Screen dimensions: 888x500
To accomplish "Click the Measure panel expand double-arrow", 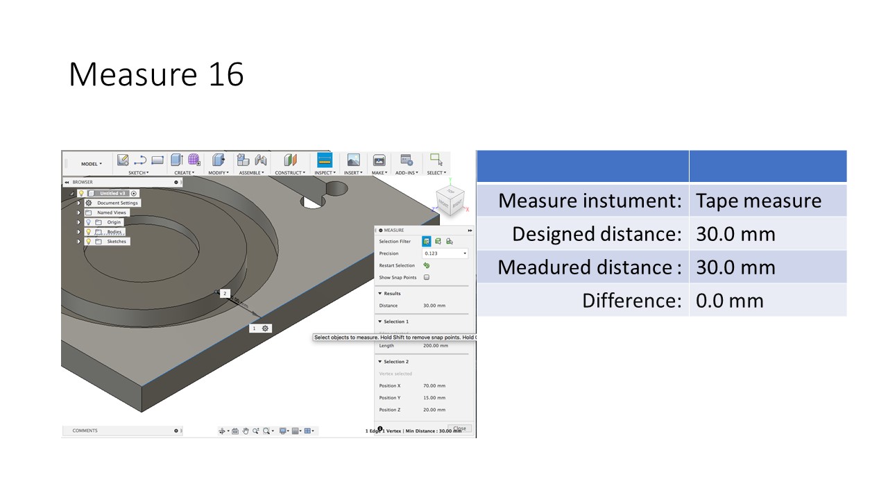I will click(x=470, y=230).
